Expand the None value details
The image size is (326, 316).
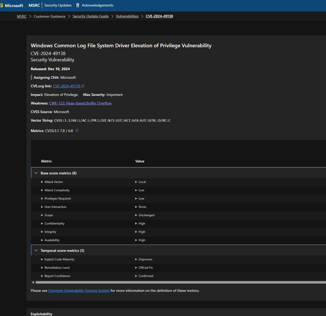136,207
